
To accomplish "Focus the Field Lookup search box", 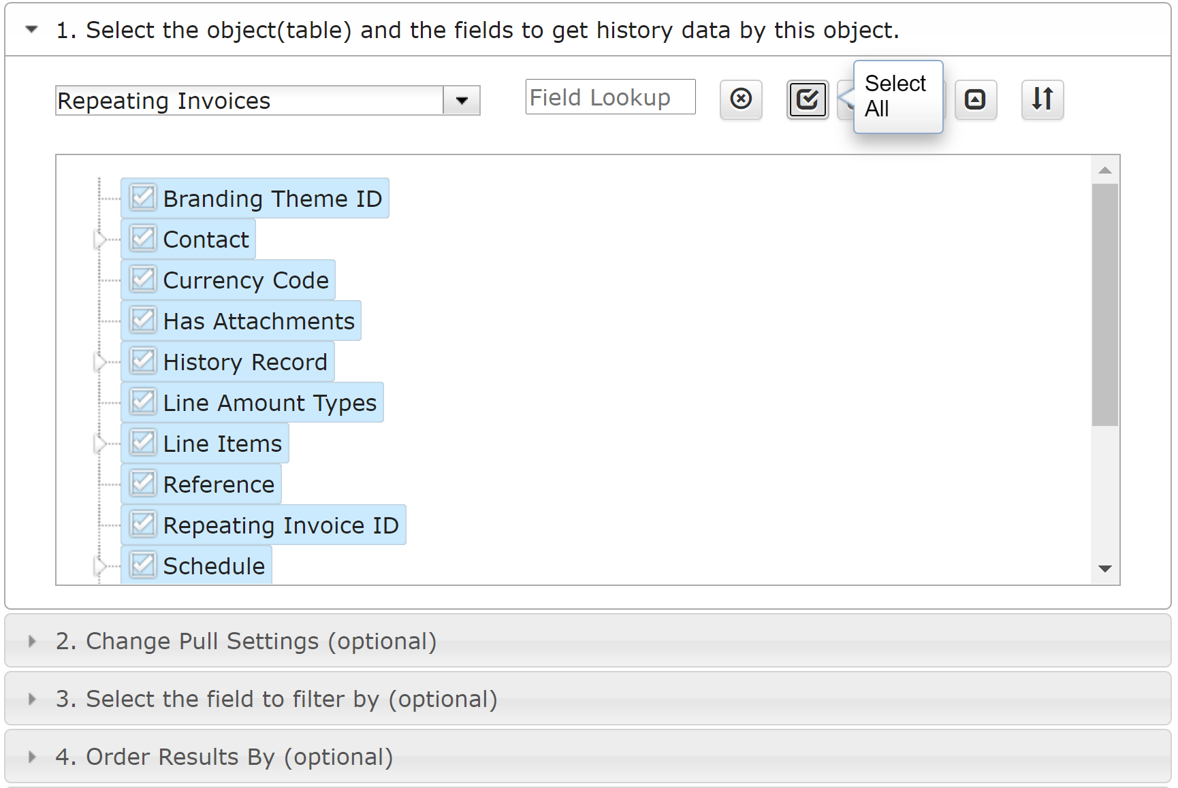I will (x=609, y=97).
